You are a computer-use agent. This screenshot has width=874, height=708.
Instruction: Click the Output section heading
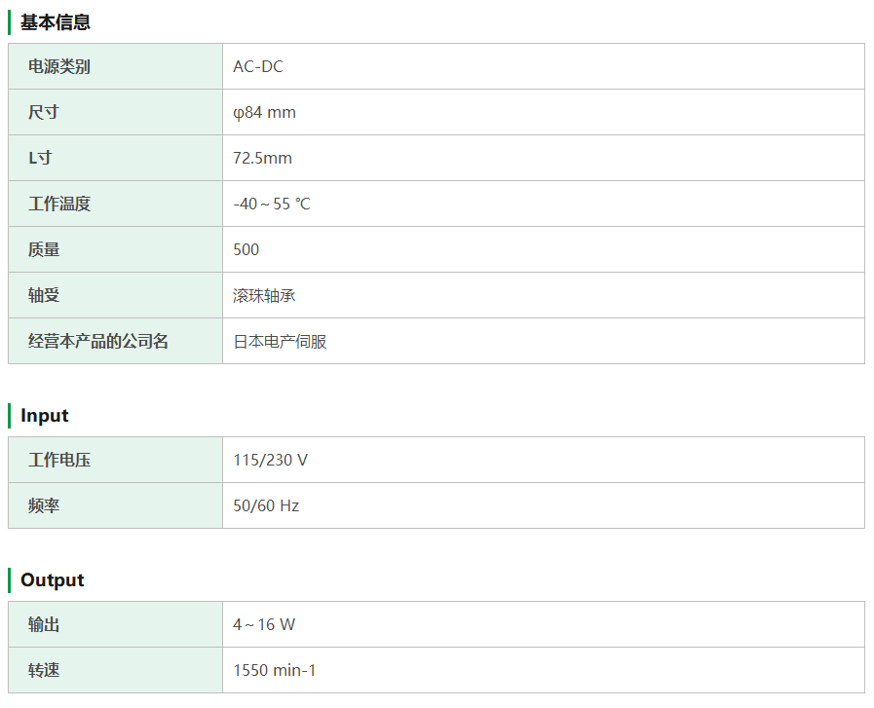53,579
